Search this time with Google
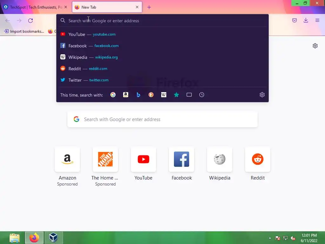The height and width of the screenshot is (244, 325). click(113, 95)
